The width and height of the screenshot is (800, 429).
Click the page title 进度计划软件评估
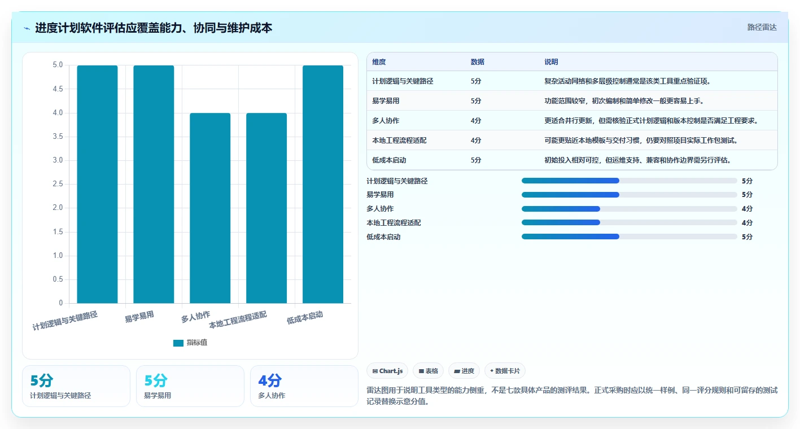click(154, 28)
